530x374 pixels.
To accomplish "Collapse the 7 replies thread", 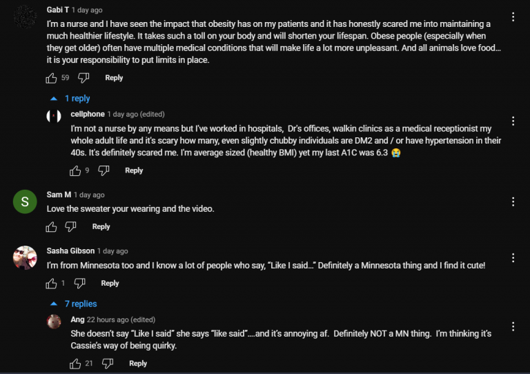I will coord(73,304).
